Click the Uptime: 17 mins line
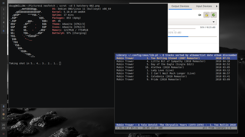This screenshot has width=245, height=137. (x=63, y=15)
